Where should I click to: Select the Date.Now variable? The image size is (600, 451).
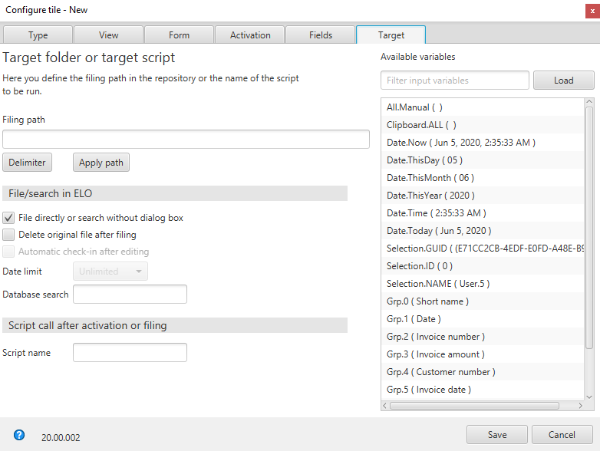(x=483, y=143)
